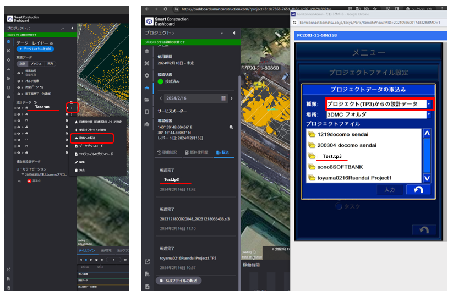Switch to the 転送 tab
453x296 pixels.
click(223, 151)
